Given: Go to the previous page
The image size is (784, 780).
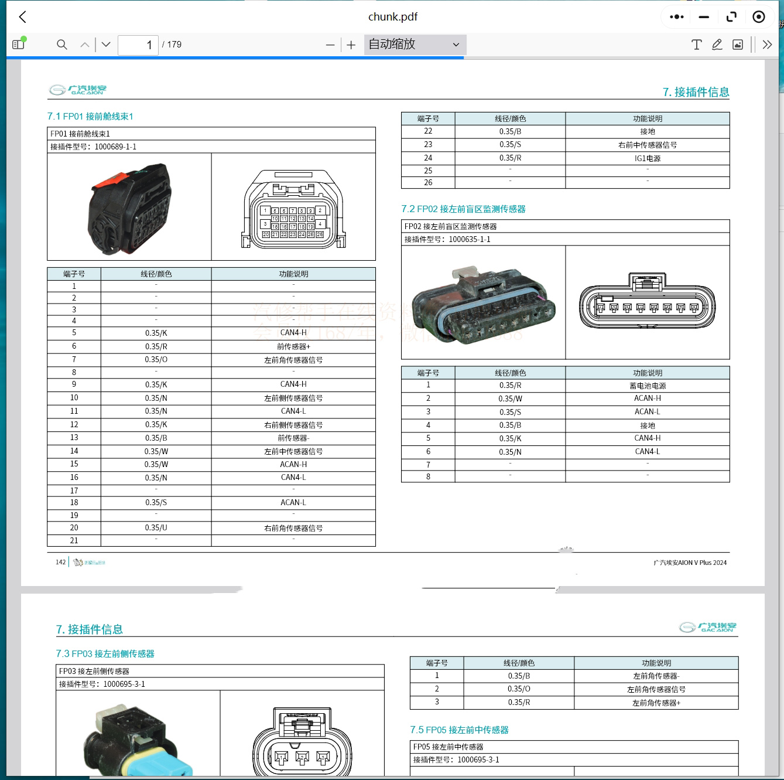Looking at the screenshot, I should 85,45.
